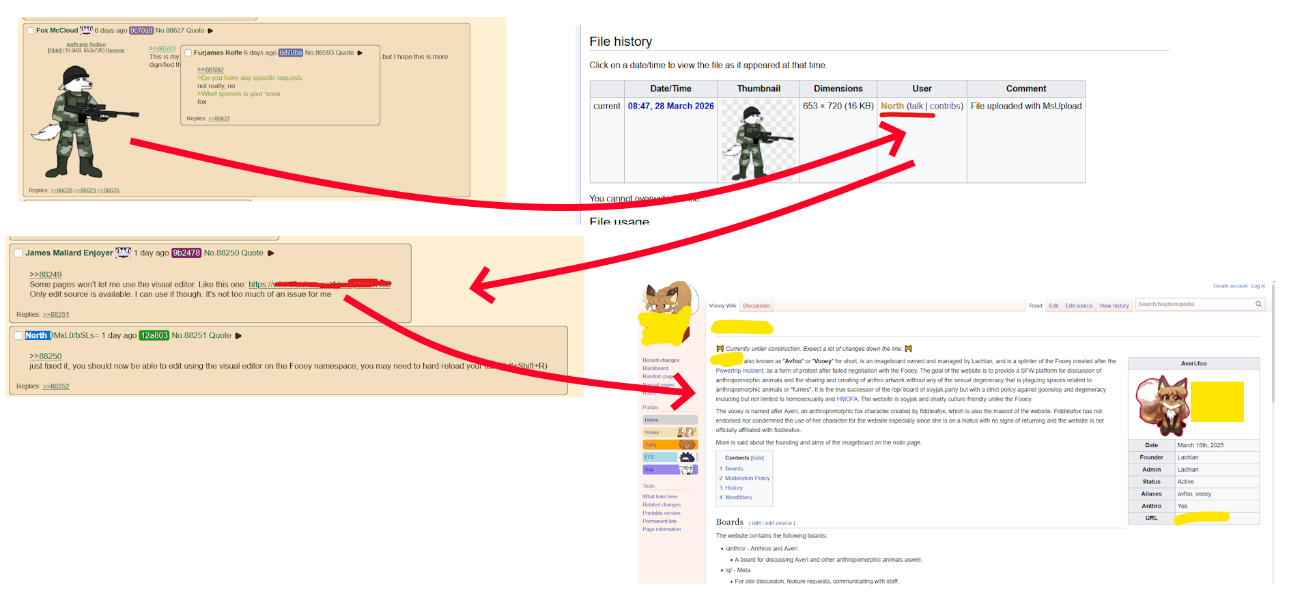Open post menu arrow for No.86593
This screenshot has width=1289, height=613.
(x=360, y=53)
